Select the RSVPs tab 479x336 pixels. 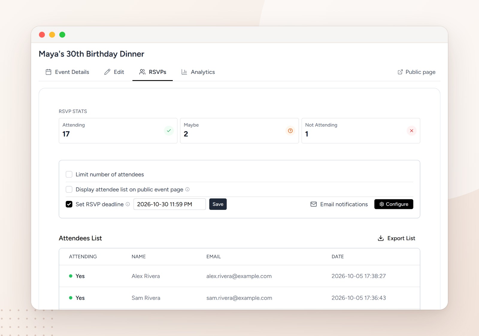pos(153,72)
